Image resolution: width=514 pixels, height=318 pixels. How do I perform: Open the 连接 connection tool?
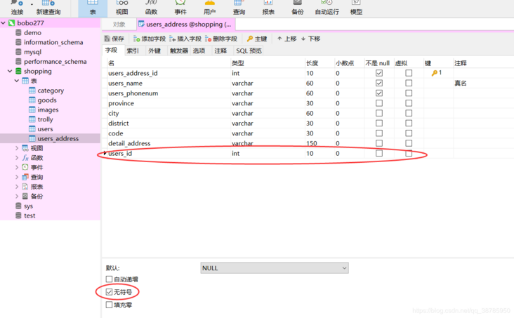(x=17, y=8)
